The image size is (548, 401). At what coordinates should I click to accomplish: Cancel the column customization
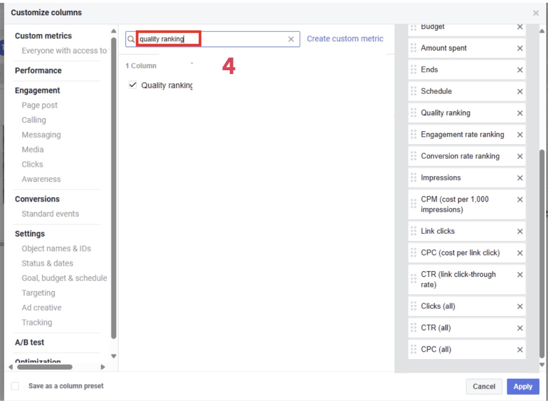[x=483, y=386]
